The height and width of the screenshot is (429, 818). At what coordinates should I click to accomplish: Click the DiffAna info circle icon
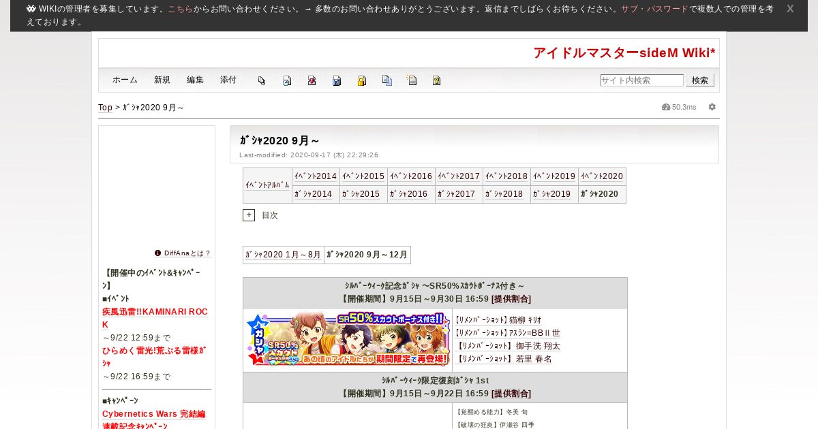[x=158, y=253]
